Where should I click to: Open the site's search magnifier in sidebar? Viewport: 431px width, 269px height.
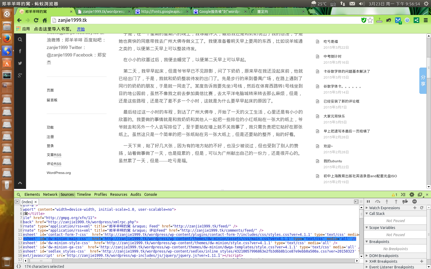click(20, 39)
